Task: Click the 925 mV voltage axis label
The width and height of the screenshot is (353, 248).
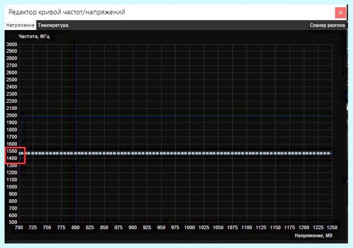Action: (146, 227)
